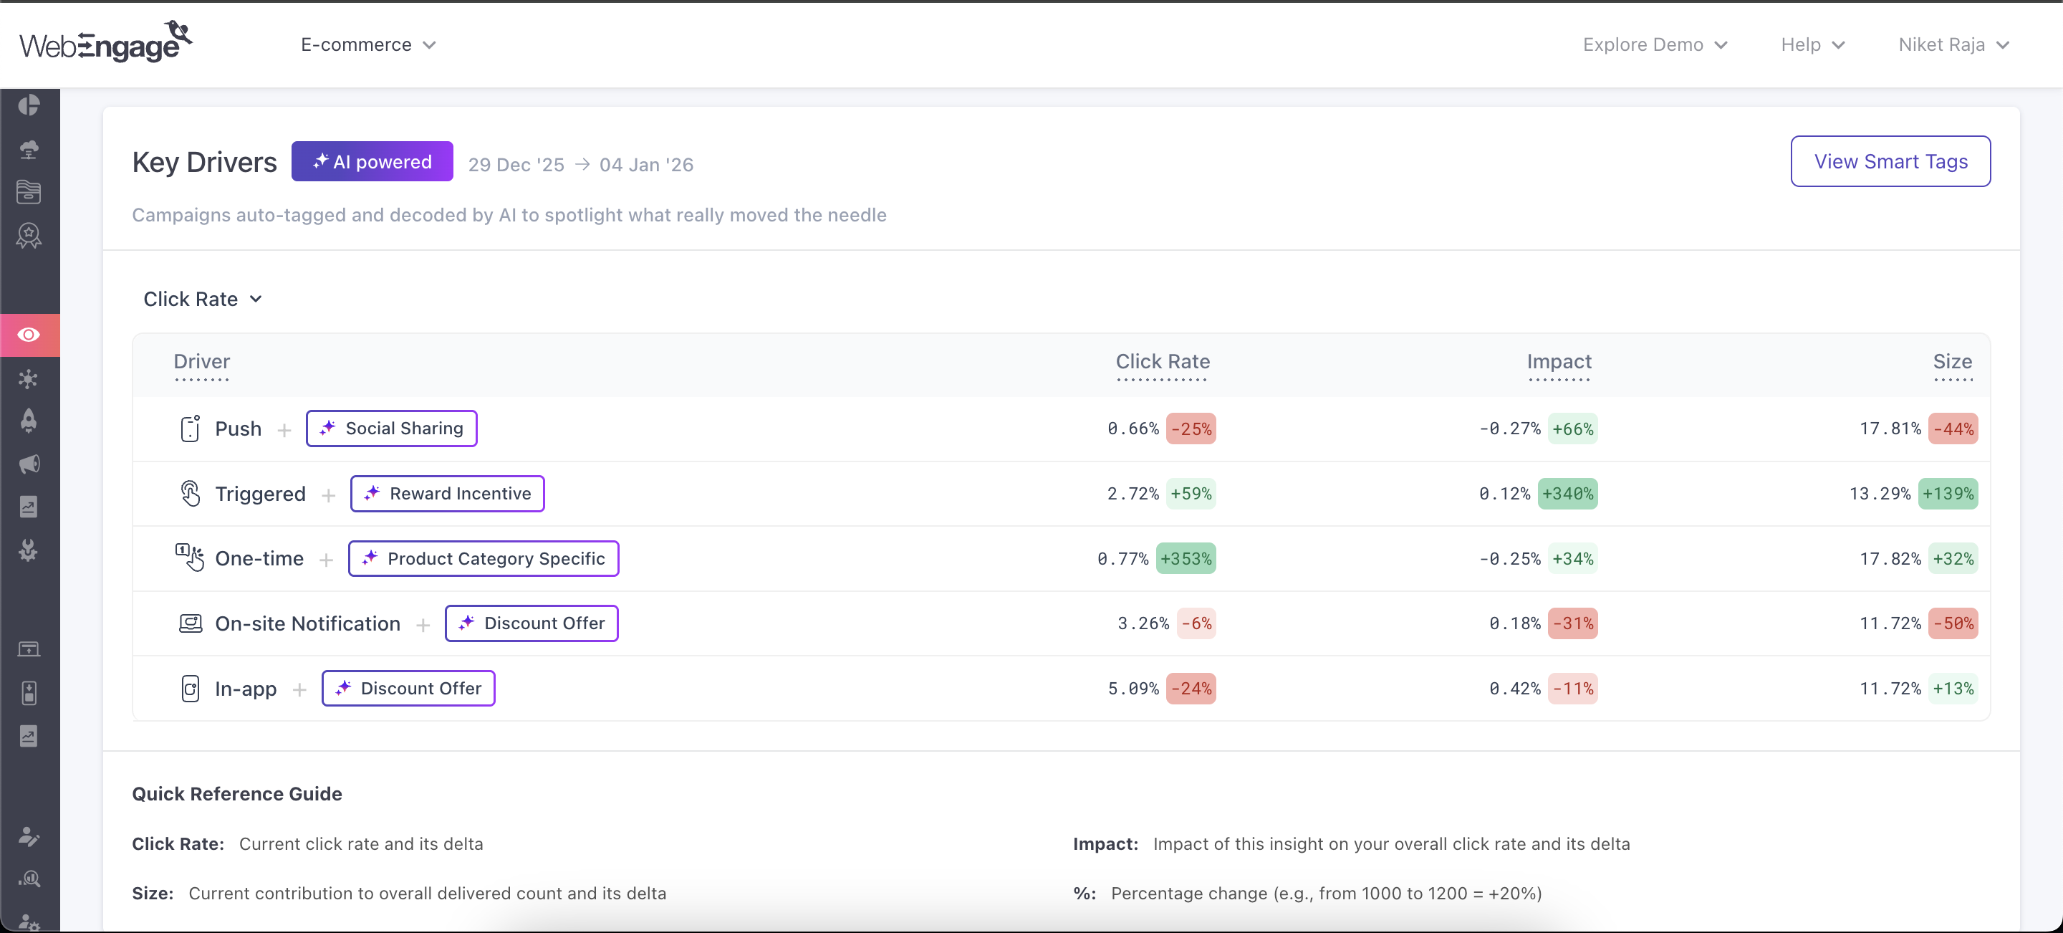This screenshot has height=933, width=2063.
Task: Click the user edit icon in the sidebar
Action: (x=29, y=836)
